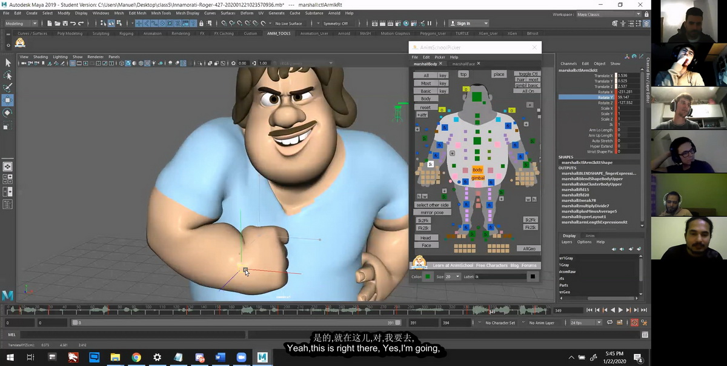Click the 'Learn at AnimSchool' link
Viewport: 727px width, 366px height.
click(453, 265)
